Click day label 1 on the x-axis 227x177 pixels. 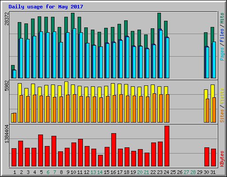tap(15, 172)
